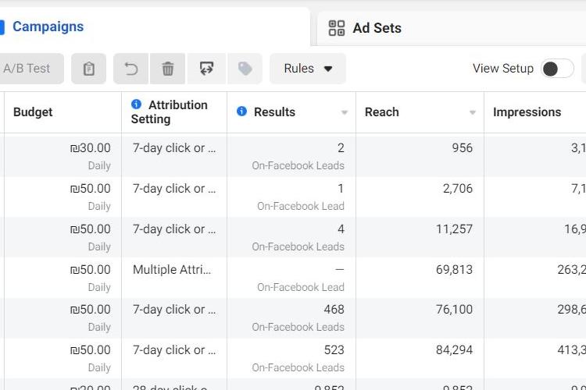Click info icon beside Attribution Setting

[137, 105]
